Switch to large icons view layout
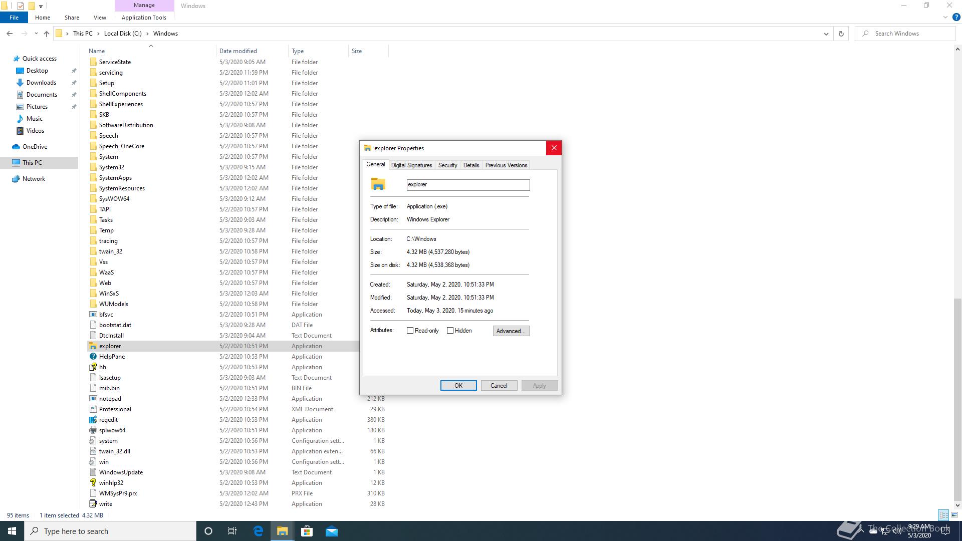The height and width of the screenshot is (541, 962). click(x=954, y=515)
